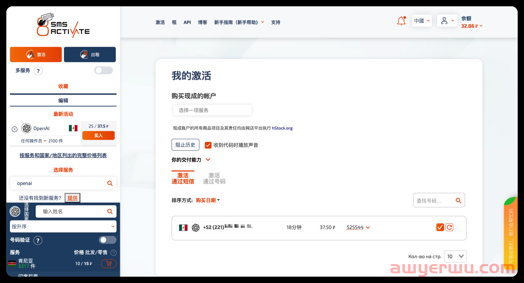Screen dimensions: 524x283
Task: Open the number verification help icon
Action: (38, 240)
